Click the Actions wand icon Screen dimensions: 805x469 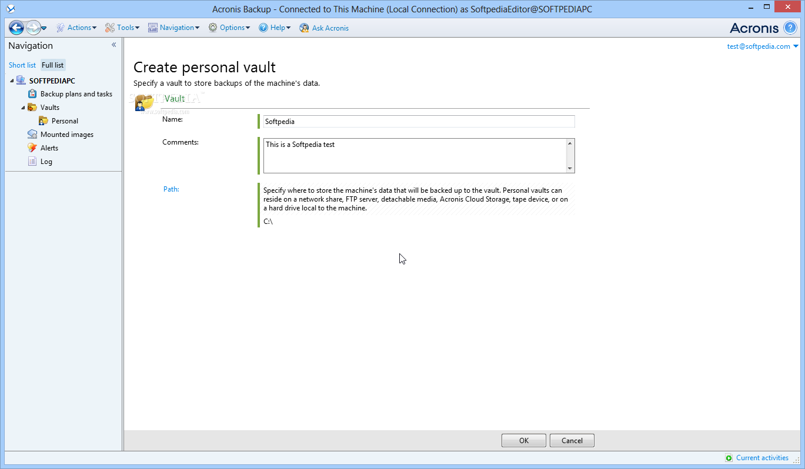coord(61,28)
